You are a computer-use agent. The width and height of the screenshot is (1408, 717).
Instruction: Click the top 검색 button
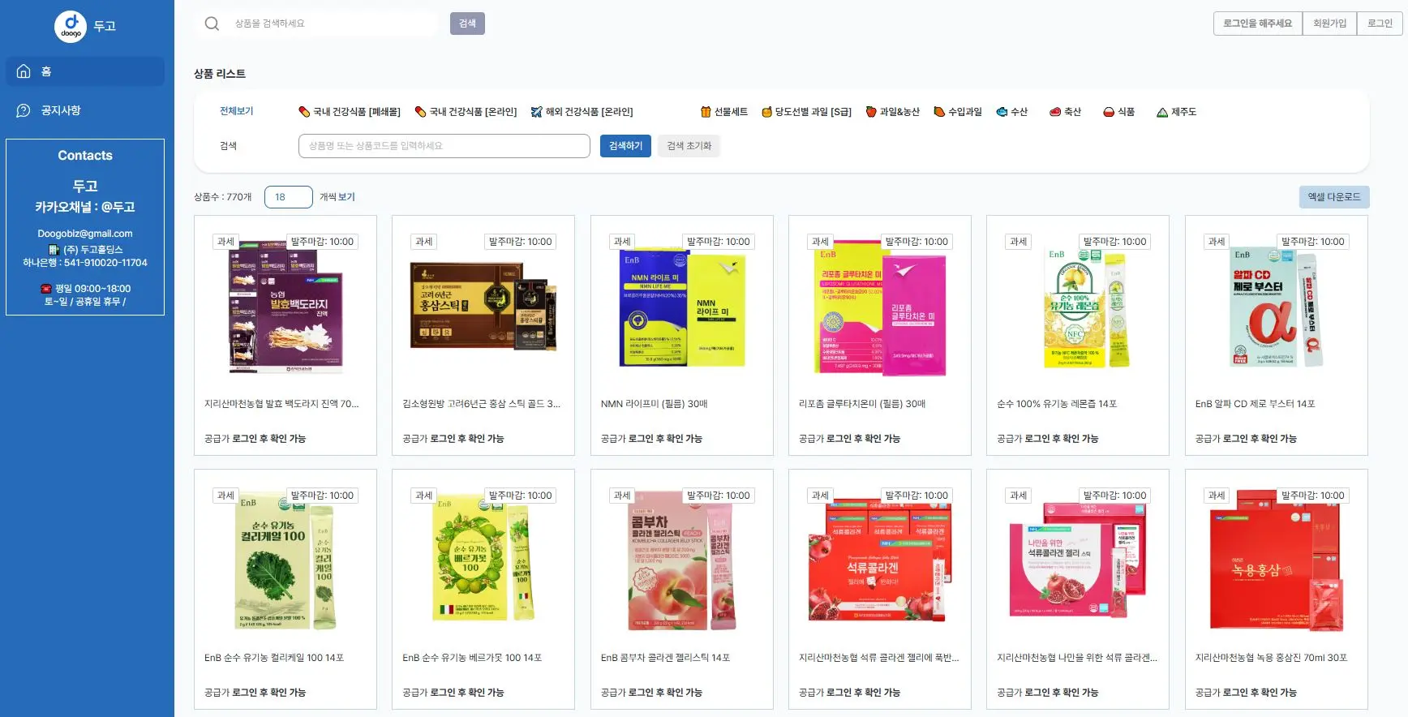pyautogui.click(x=467, y=24)
